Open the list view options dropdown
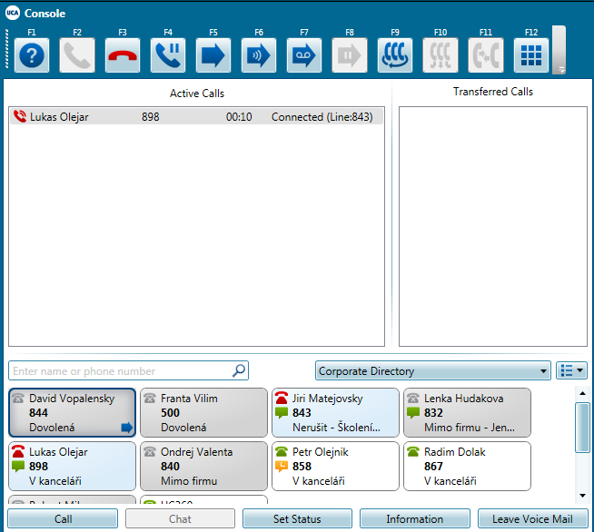Image resolution: width=594 pixels, height=532 pixels. click(571, 370)
